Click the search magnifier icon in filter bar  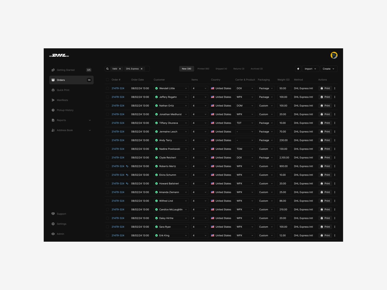tap(107, 69)
